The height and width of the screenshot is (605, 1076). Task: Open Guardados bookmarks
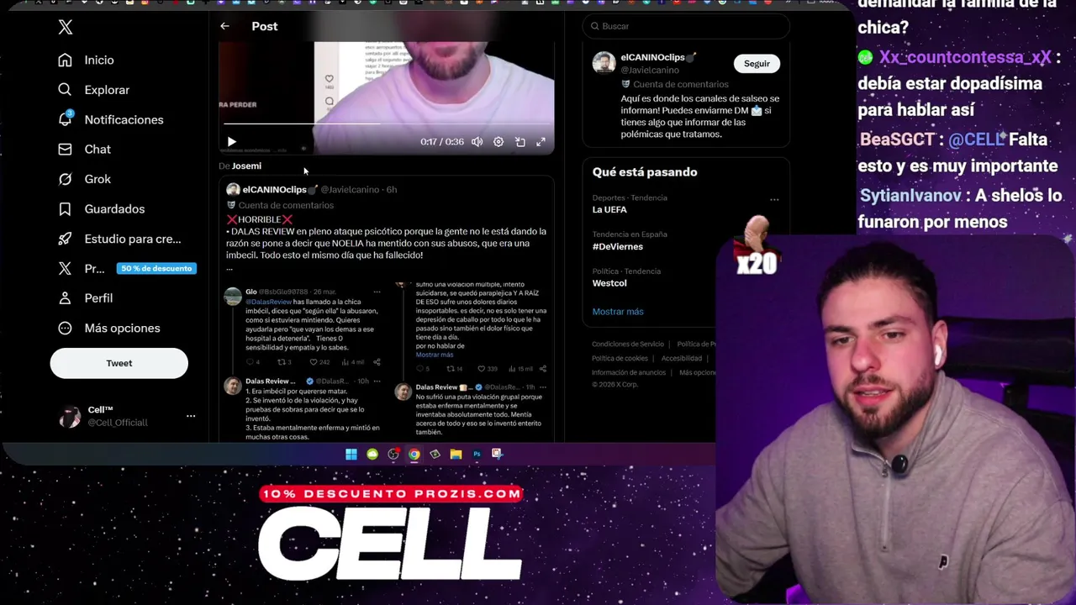[x=101, y=208]
